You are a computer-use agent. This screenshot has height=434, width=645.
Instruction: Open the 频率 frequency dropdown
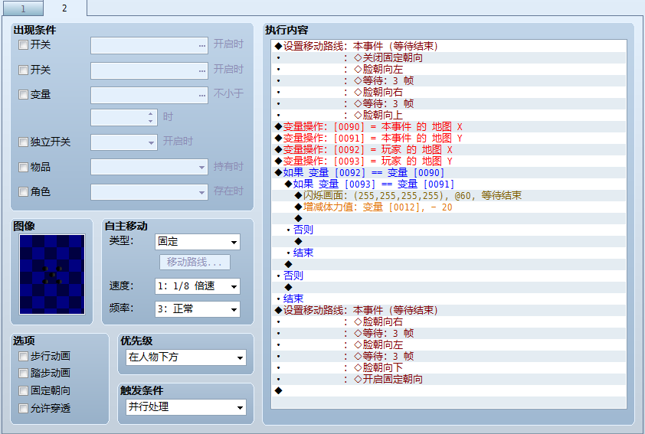click(198, 309)
